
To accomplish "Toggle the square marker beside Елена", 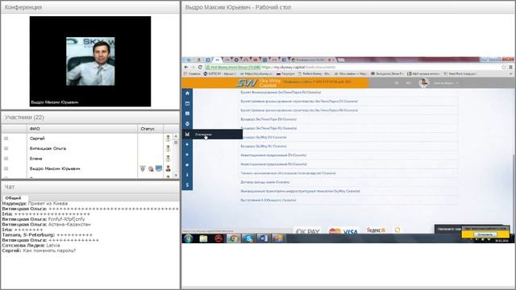I will (6, 159).
